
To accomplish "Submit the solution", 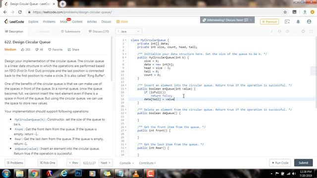I will [303, 163].
